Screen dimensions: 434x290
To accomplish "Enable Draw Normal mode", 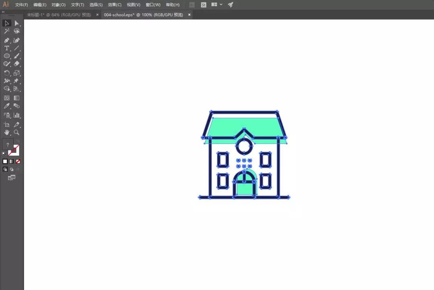I will pyautogui.click(x=5, y=169).
